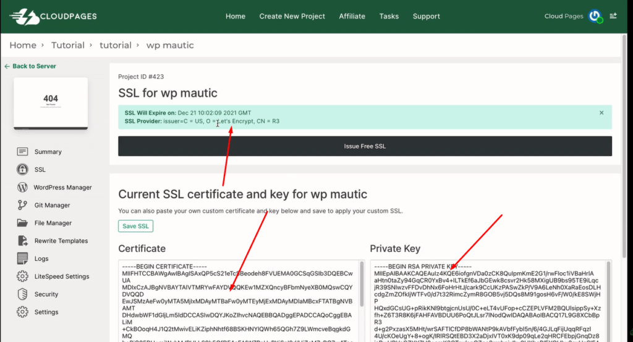Click the Git Manager branch icon
Image resolution: width=633 pixels, height=342 pixels.
(22, 205)
